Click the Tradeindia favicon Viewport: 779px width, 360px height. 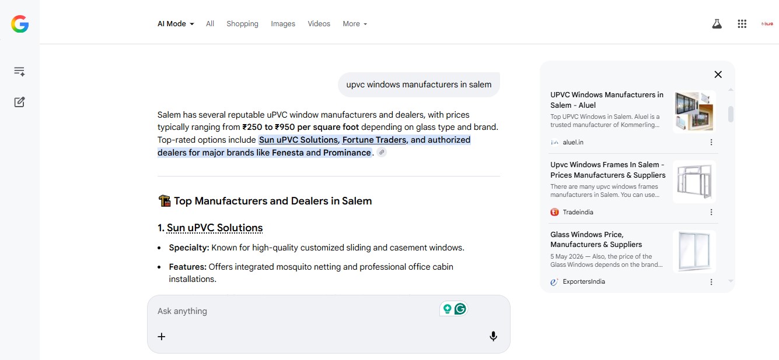pos(554,212)
